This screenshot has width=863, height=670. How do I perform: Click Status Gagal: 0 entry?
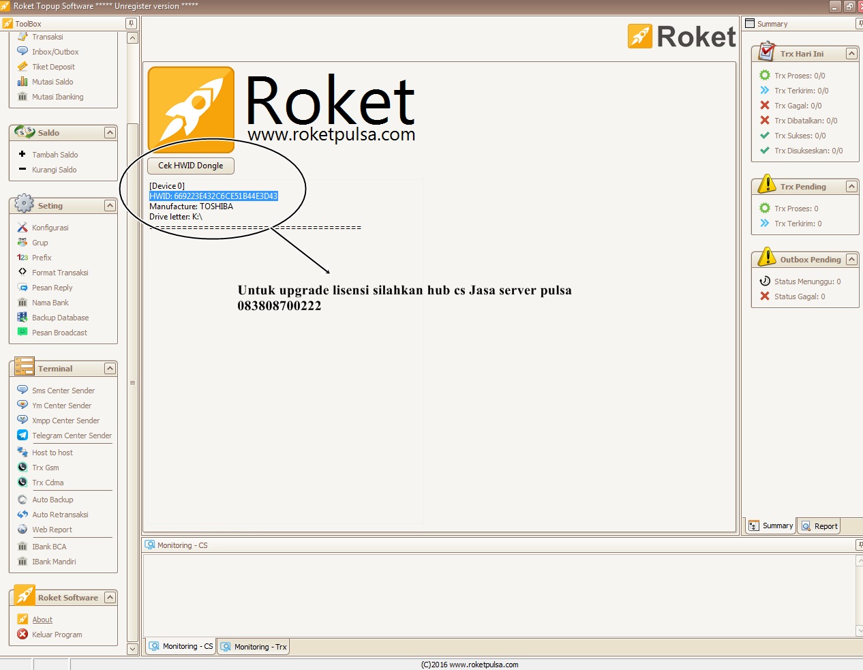pyautogui.click(x=800, y=296)
